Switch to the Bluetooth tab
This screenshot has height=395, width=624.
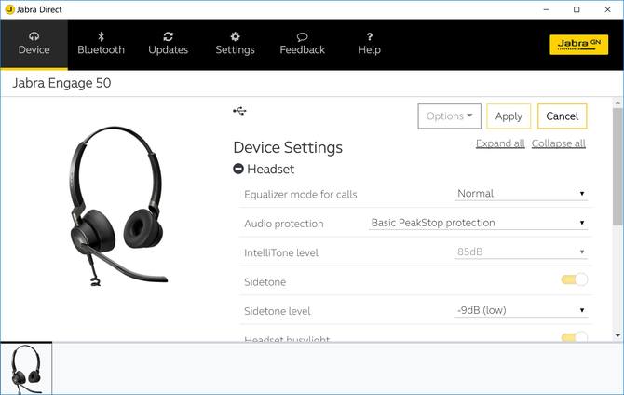coord(101,44)
